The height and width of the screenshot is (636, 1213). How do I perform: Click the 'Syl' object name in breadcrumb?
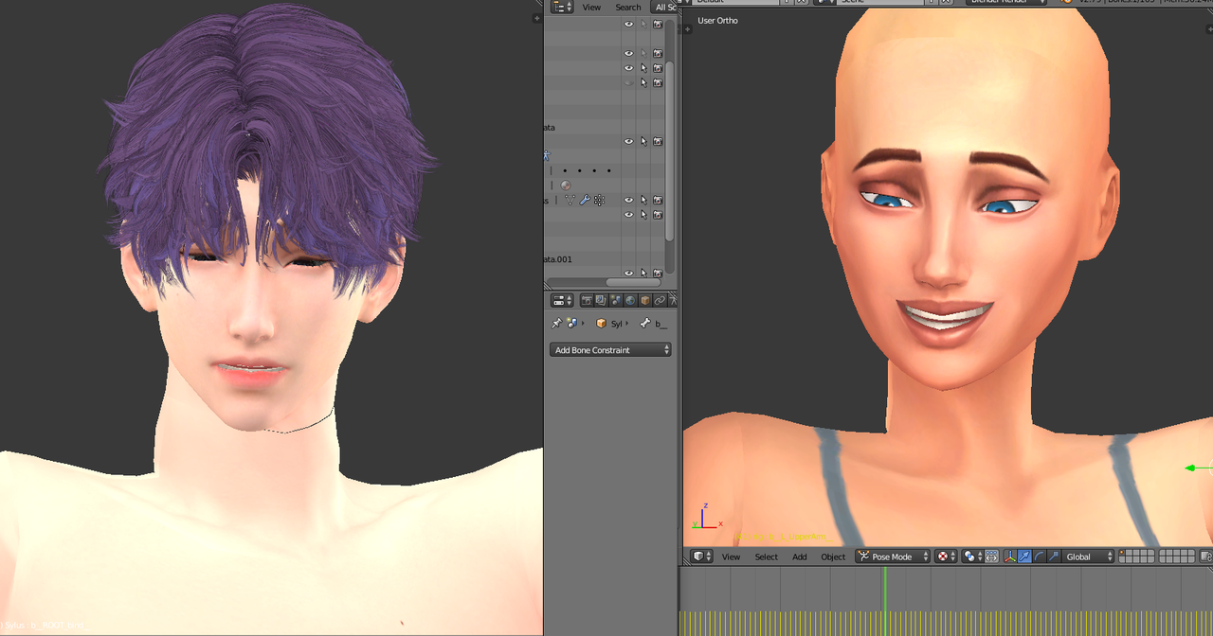[616, 324]
